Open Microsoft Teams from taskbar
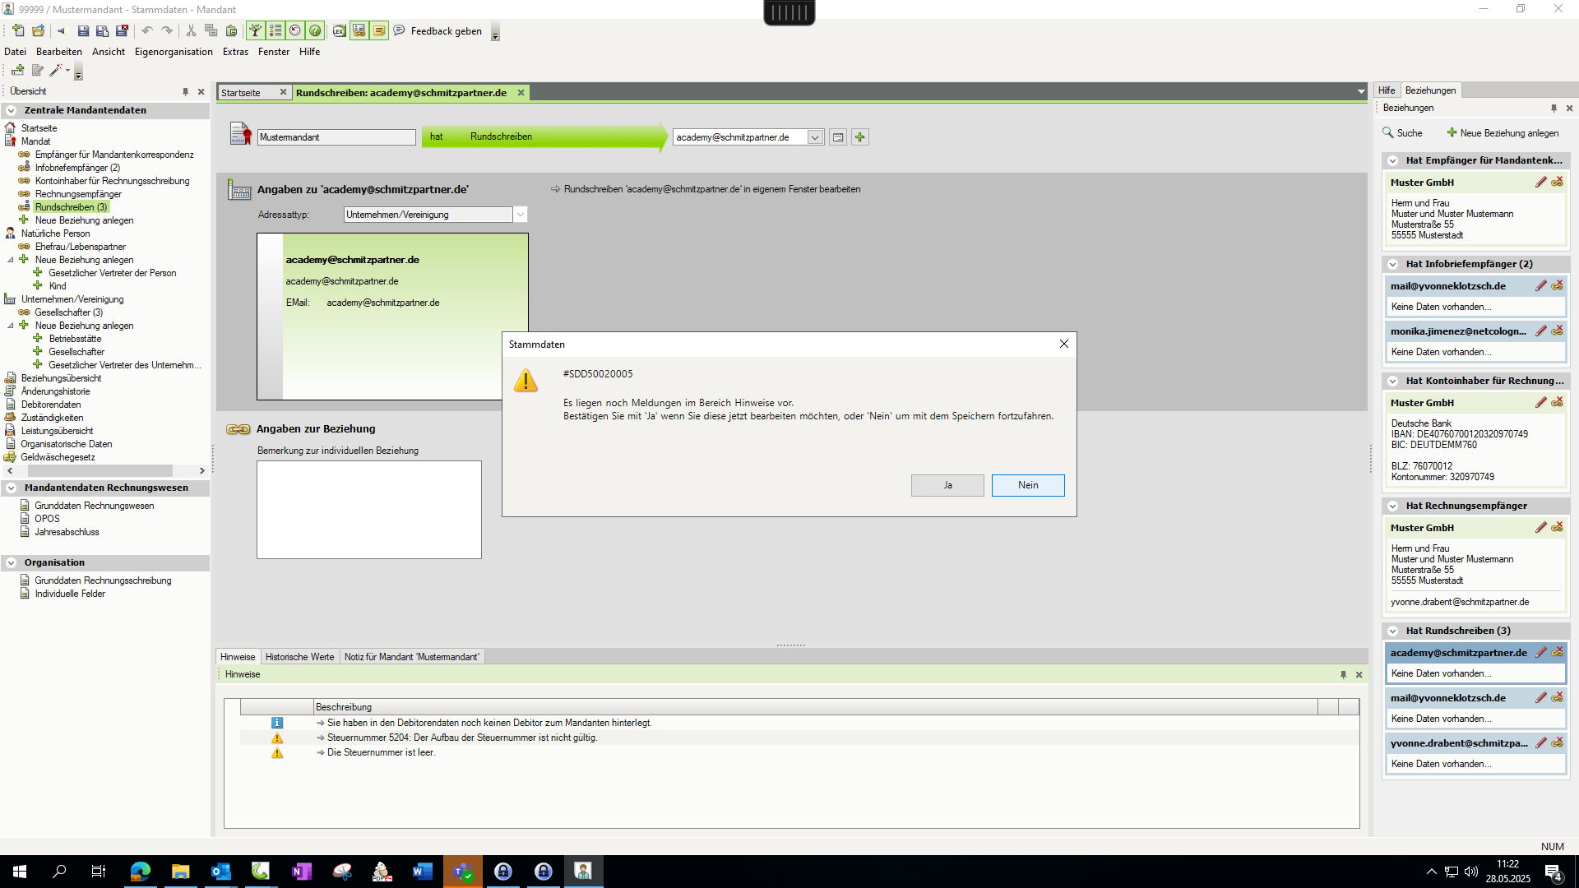The image size is (1579, 888). [x=462, y=872]
